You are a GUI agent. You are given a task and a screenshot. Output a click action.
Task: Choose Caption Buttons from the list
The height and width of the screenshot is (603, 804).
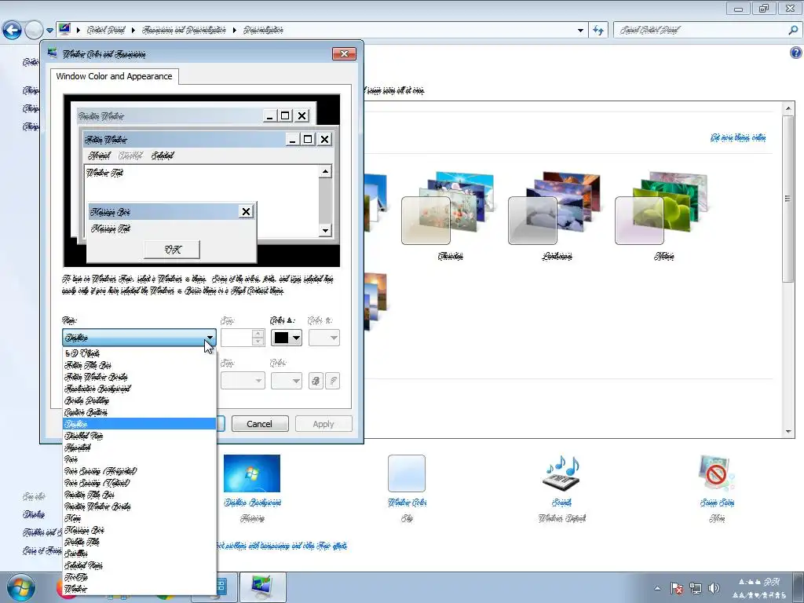140,412
